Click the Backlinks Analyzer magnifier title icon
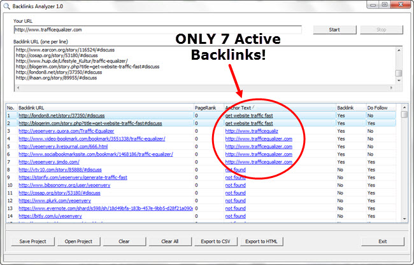The image size is (414, 265). (6, 6)
